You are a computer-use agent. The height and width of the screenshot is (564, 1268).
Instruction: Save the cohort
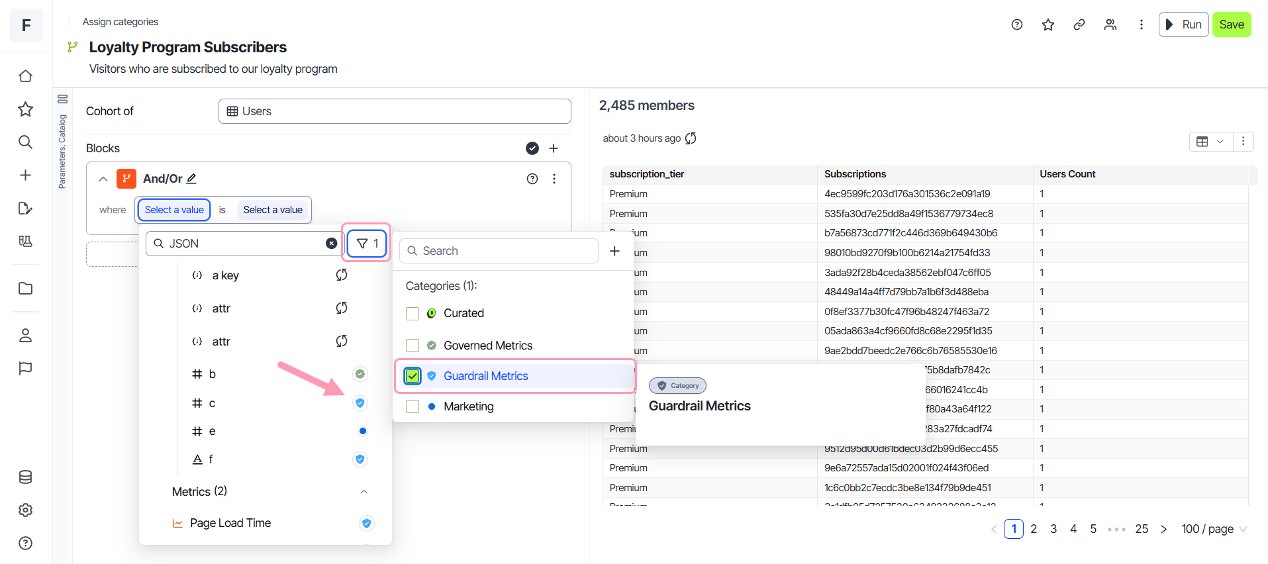pos(1232,24)
